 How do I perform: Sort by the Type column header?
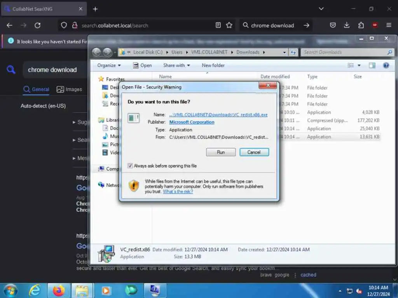(x=312, y=76)
